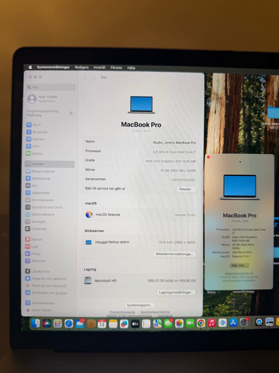Open Photos from the Dock
The image size is (279, 373).
179,323
